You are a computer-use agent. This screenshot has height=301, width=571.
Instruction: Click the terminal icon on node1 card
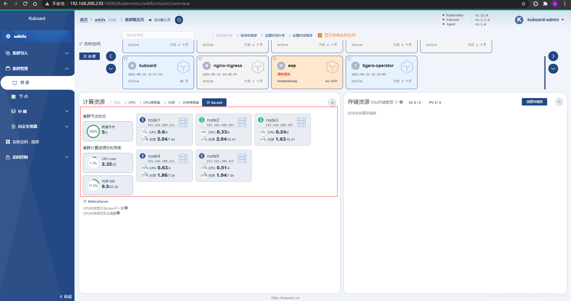point(183,122)
